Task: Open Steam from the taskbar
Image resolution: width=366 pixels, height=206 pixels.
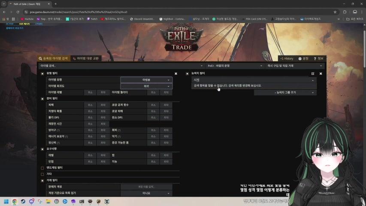Action: pyautogui.click(x=23, y=201)
